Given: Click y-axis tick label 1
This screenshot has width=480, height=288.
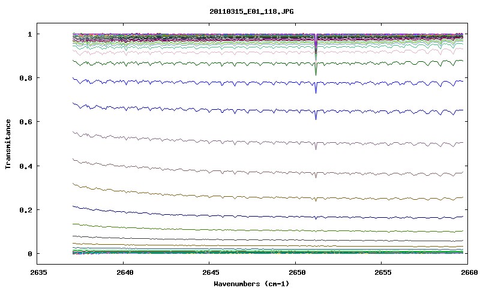Looking at the screenshot, I should (x=29, y=34).
